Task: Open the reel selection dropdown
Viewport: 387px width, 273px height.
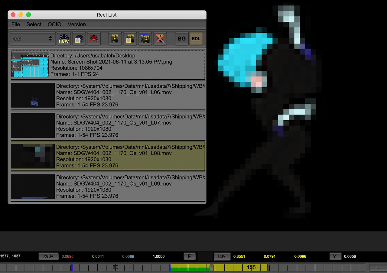Action: pos(32,39)
